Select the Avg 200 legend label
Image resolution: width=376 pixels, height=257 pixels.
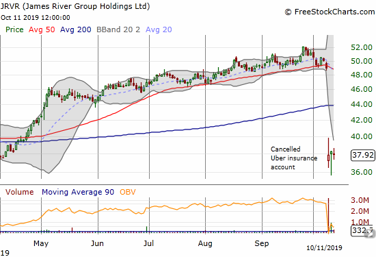[x=75, y=29]
